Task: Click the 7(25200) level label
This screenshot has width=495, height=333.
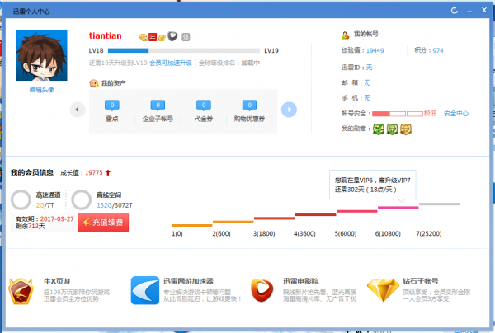Action: pos(429,233)
